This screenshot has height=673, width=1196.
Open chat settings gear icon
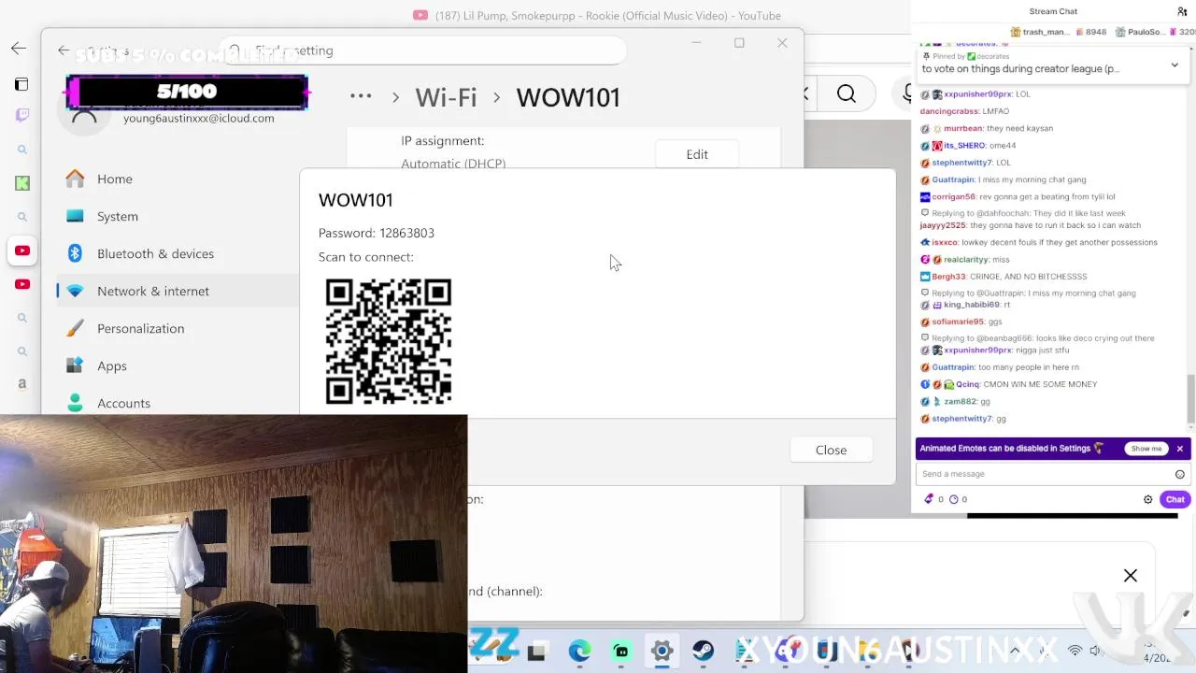click(1148, 499)
